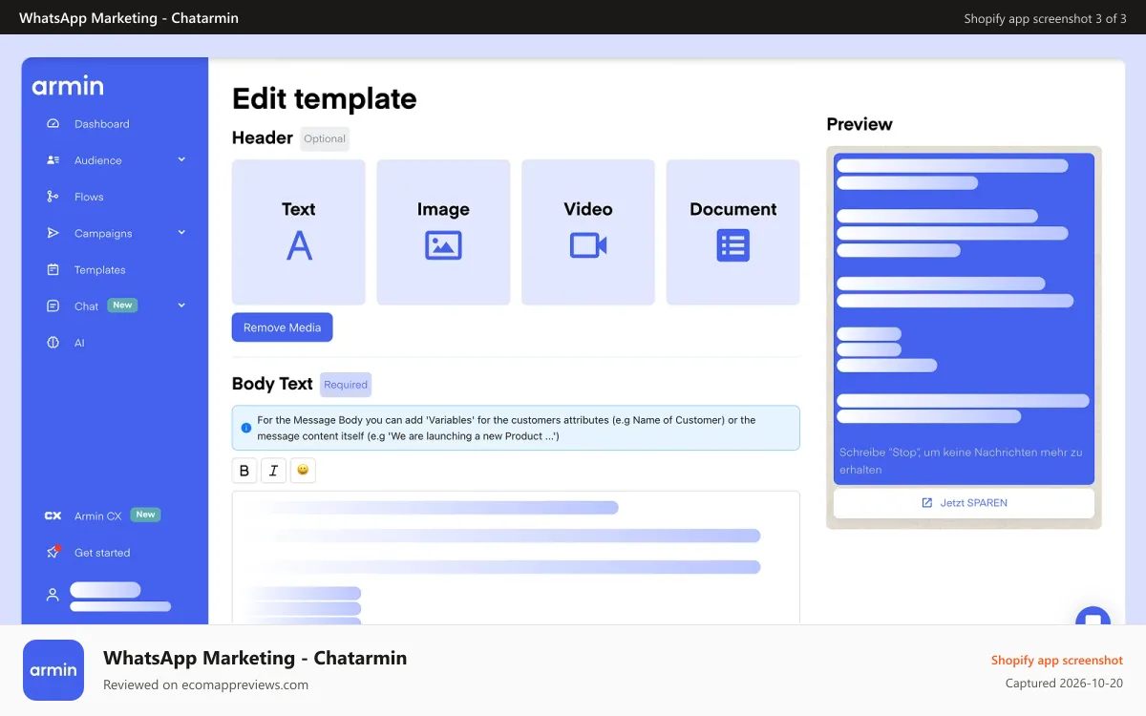Click the letter A text header icon
Image resolution: width=1146 pixels, height=716 pixels.
(x=299, y=246)
